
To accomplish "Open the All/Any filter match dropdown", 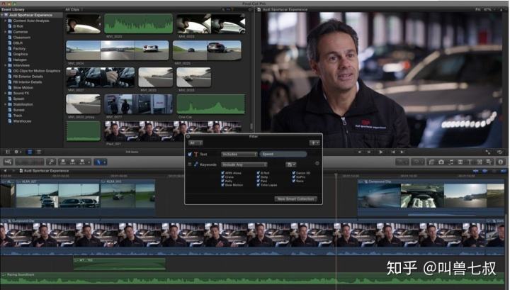I will [x=195, y=143].
